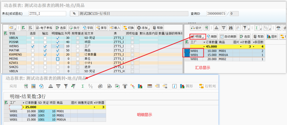Viewport: 287px width, 125px height.
Task: Click the 图形 button in the detail window toolbar
Action: 187,86
